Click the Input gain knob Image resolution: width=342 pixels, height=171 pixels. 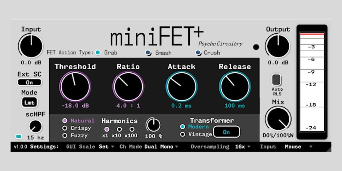tap(31, 46)
